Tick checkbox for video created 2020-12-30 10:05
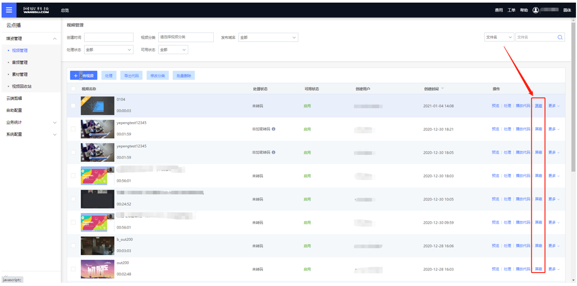 73,199
